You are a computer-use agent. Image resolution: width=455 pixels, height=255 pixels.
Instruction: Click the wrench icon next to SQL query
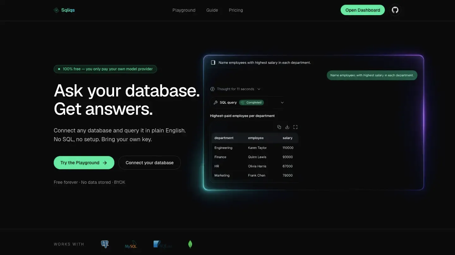tap(215, 102)
